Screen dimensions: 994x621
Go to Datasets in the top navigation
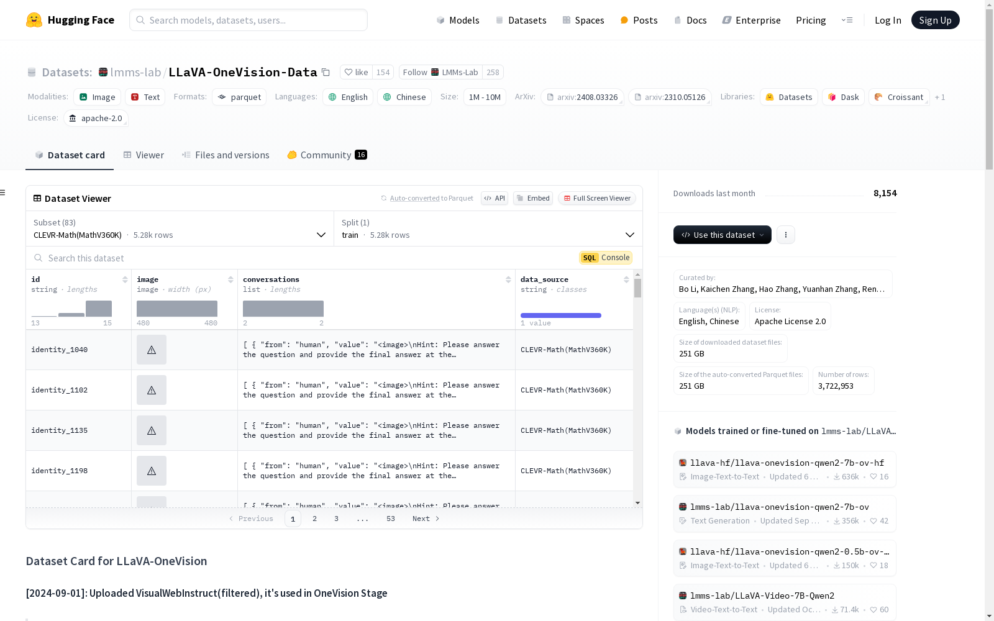pos(521,20)
